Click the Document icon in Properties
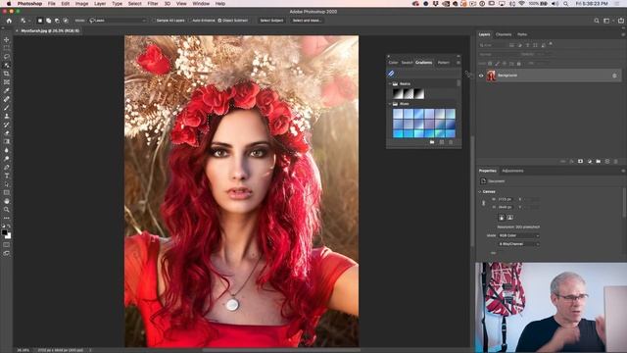 [483, 181]
